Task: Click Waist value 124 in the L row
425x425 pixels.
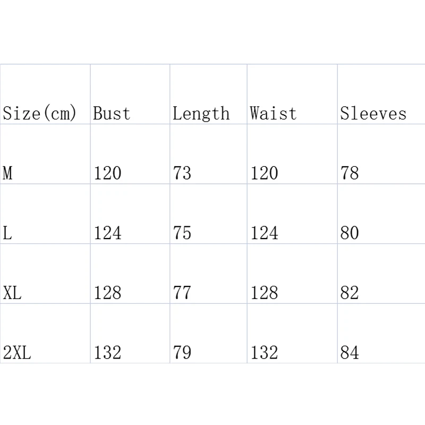Action: (264, 233)
